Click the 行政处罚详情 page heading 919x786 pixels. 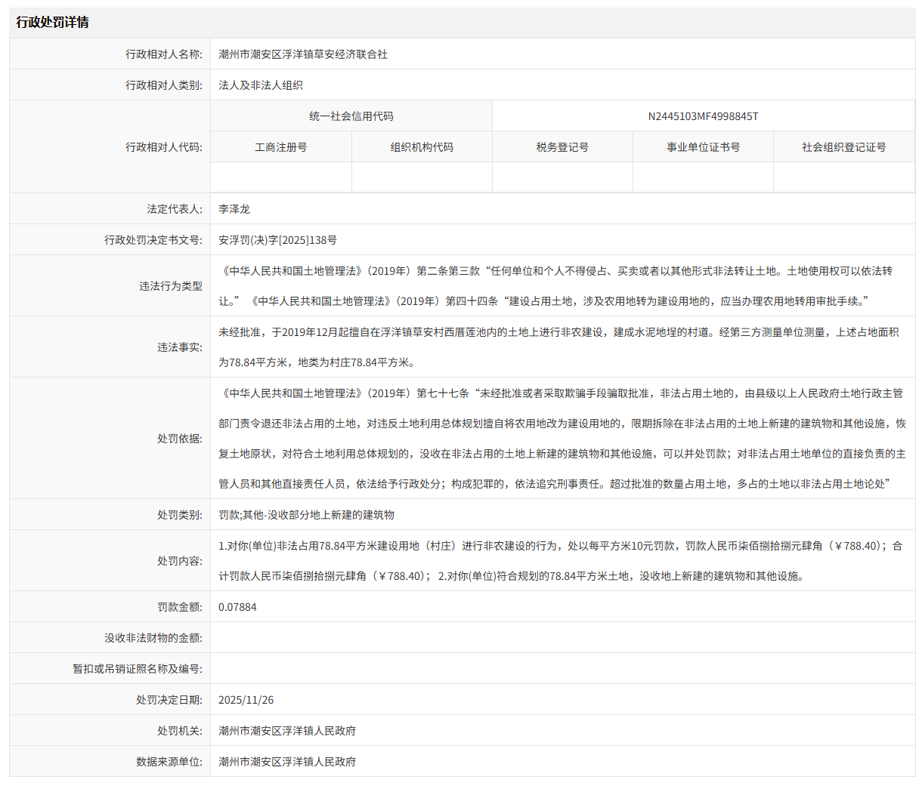click(53, 23)
